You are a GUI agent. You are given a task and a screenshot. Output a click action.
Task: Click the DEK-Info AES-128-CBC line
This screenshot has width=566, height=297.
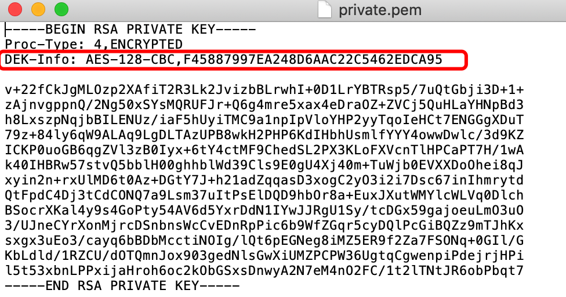224,60
